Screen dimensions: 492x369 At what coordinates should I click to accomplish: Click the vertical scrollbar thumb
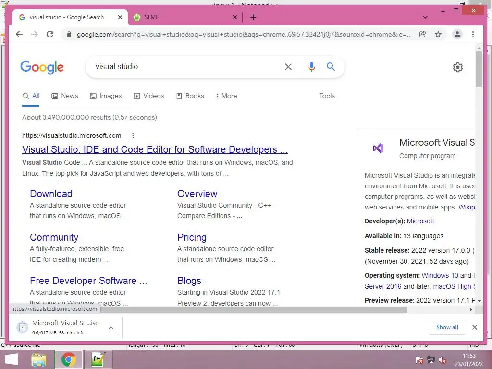479,69
